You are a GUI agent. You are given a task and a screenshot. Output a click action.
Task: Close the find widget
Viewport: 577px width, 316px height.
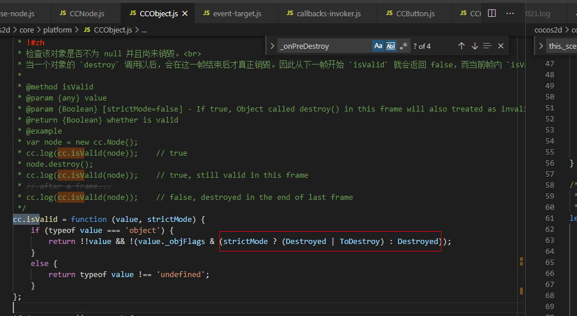[x=501, y=46]
